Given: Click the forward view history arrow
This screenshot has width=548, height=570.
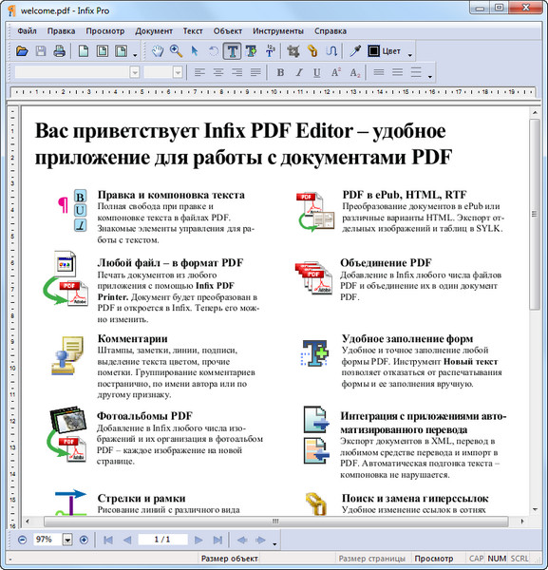Looking at the screenshot, I should (x=260, y=540).
